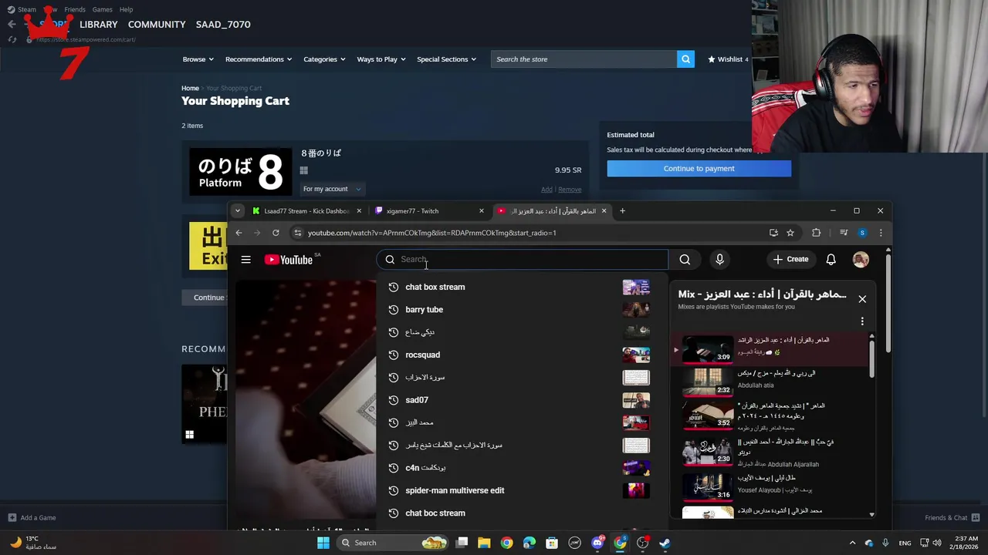Viewport: 988px width, 555px height.
Task: Open the Steam Browse dropdown
Action: pos(198,59)
